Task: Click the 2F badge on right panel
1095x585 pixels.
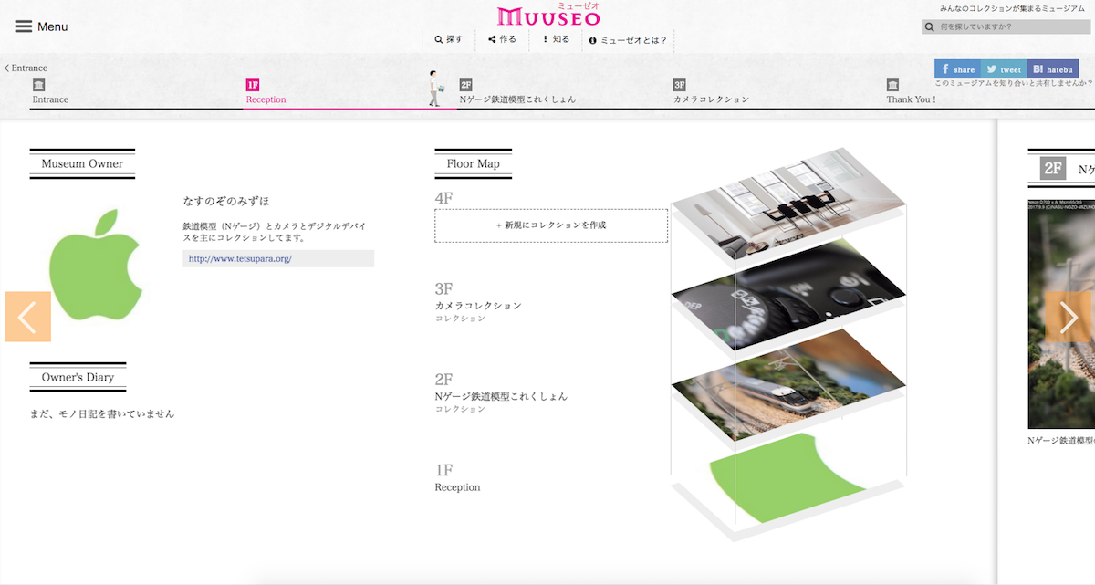Action: point(1053,169)
